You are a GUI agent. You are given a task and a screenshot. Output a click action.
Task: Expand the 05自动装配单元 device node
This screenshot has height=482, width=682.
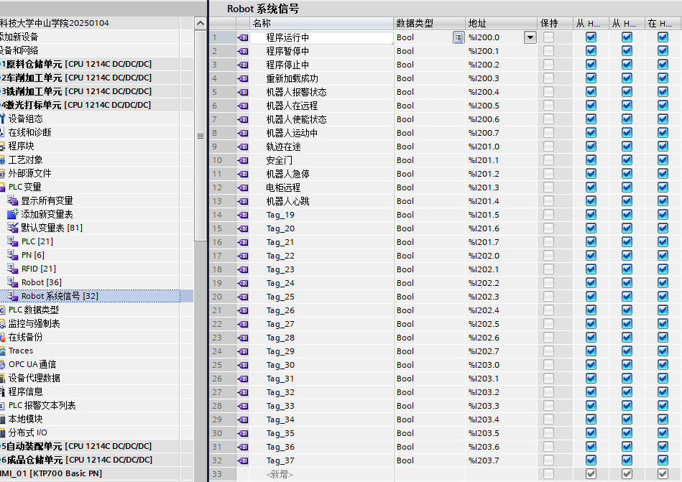coord(75,446)
